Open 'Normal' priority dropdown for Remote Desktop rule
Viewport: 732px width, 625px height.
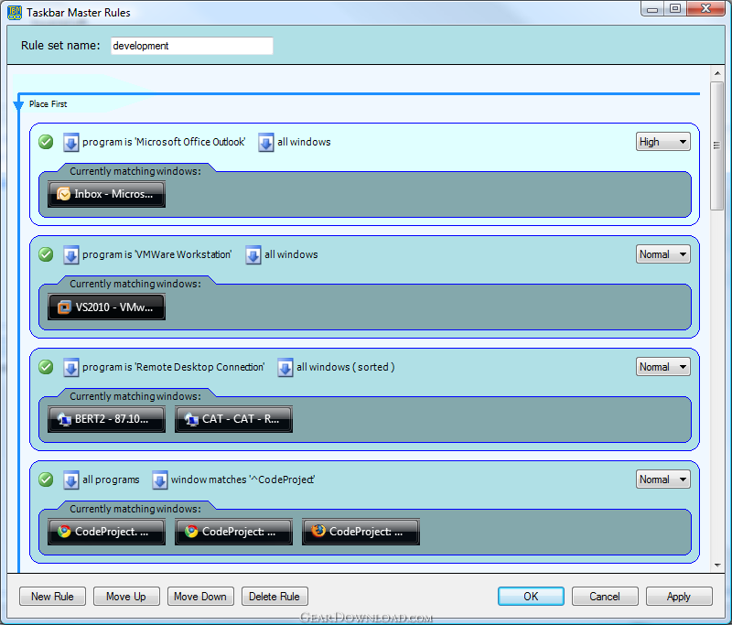click(x=662, y=367)
